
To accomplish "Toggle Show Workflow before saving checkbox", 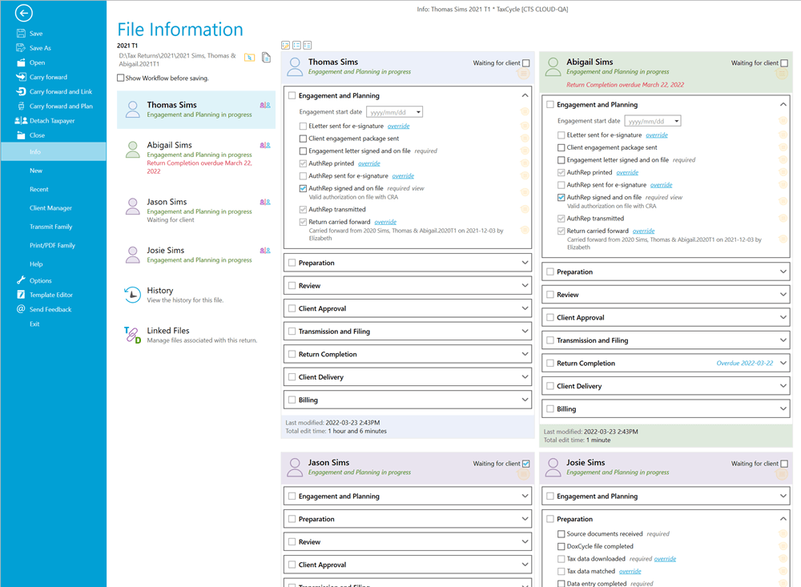I will point(121,78).
